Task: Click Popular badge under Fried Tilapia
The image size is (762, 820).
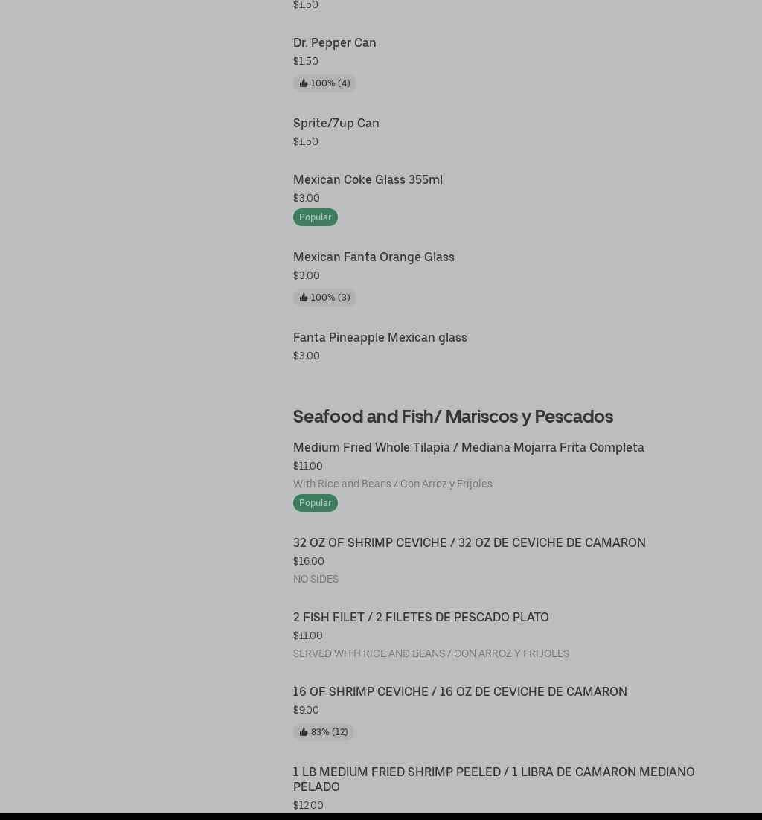Action: click(x=315, y=503)
